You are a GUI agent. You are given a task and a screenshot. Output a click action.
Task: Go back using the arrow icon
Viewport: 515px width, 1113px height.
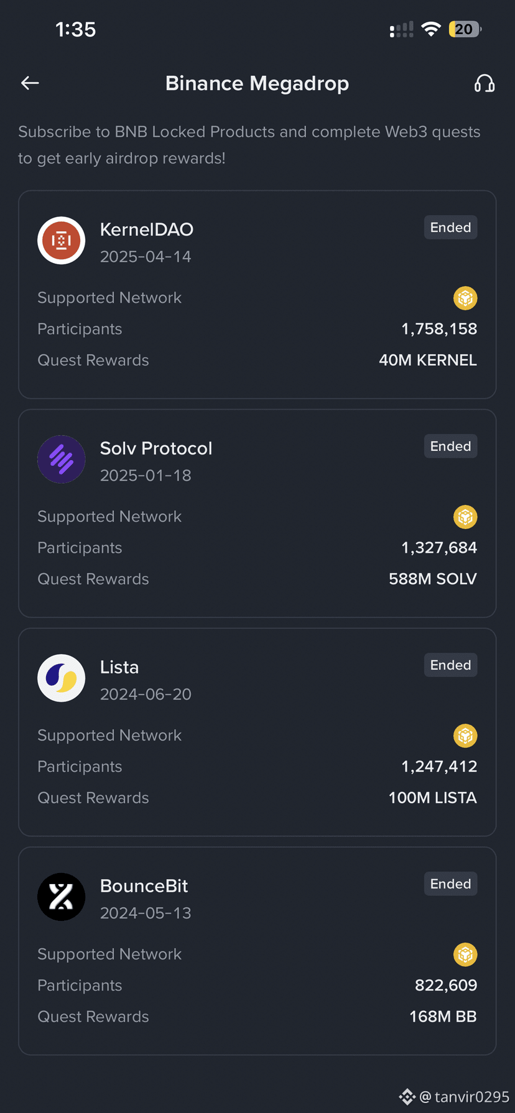tap(30, 83)
